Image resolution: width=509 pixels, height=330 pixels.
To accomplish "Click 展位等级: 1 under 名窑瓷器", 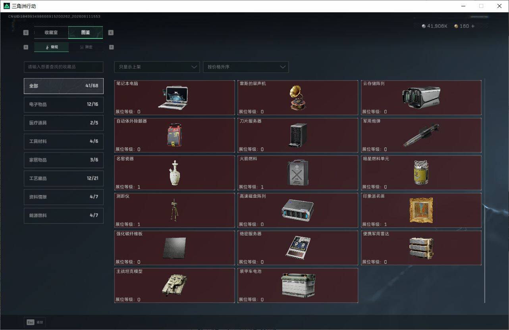I will click(128, 187).
